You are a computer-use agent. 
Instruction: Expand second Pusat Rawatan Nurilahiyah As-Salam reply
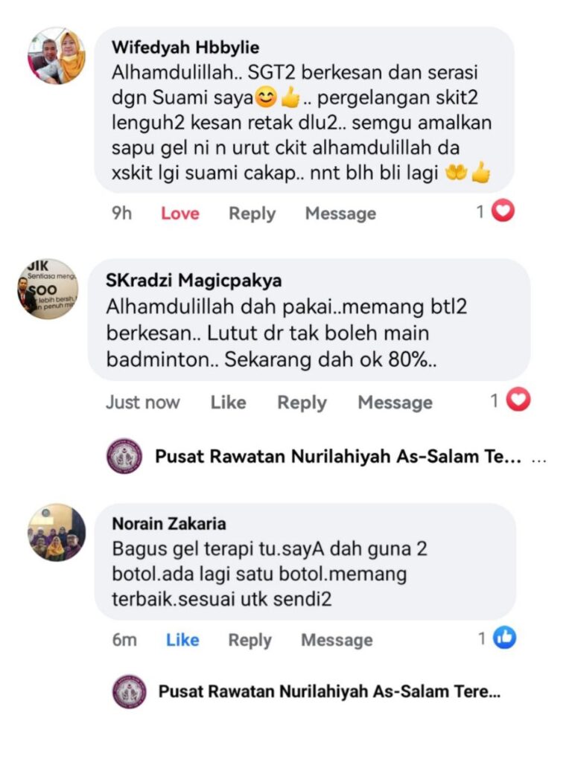tap(329, 691)
